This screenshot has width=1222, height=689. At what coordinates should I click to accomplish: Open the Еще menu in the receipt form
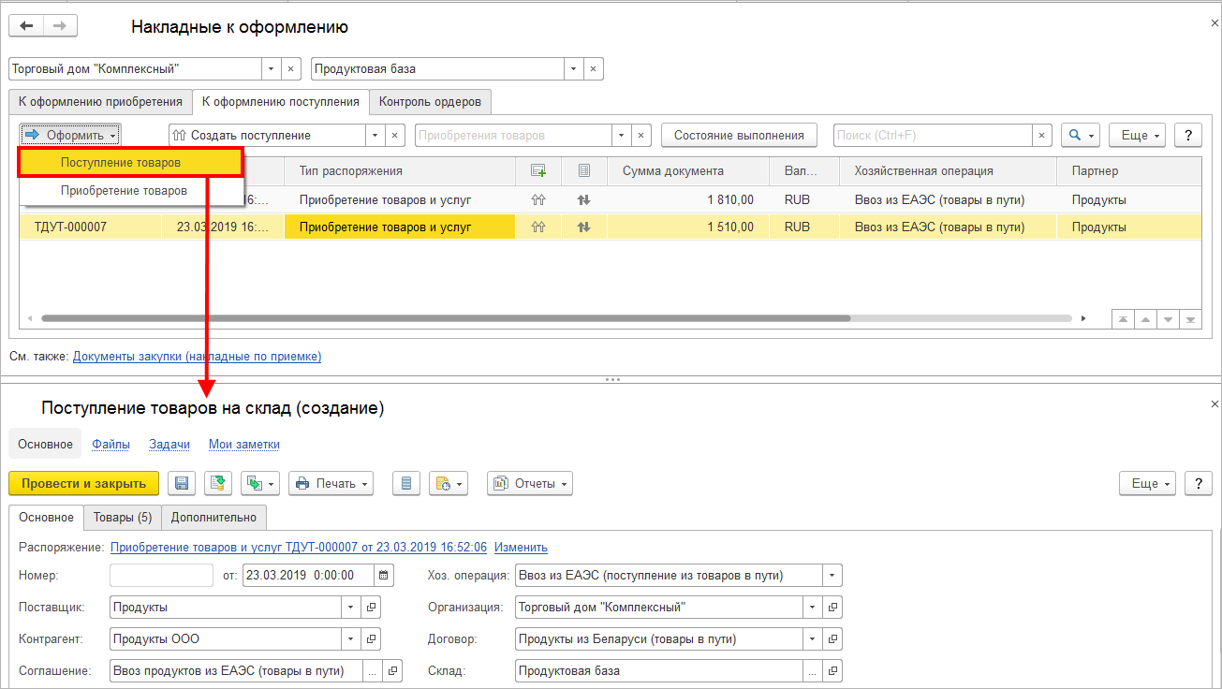click(x=1147, y=483)
